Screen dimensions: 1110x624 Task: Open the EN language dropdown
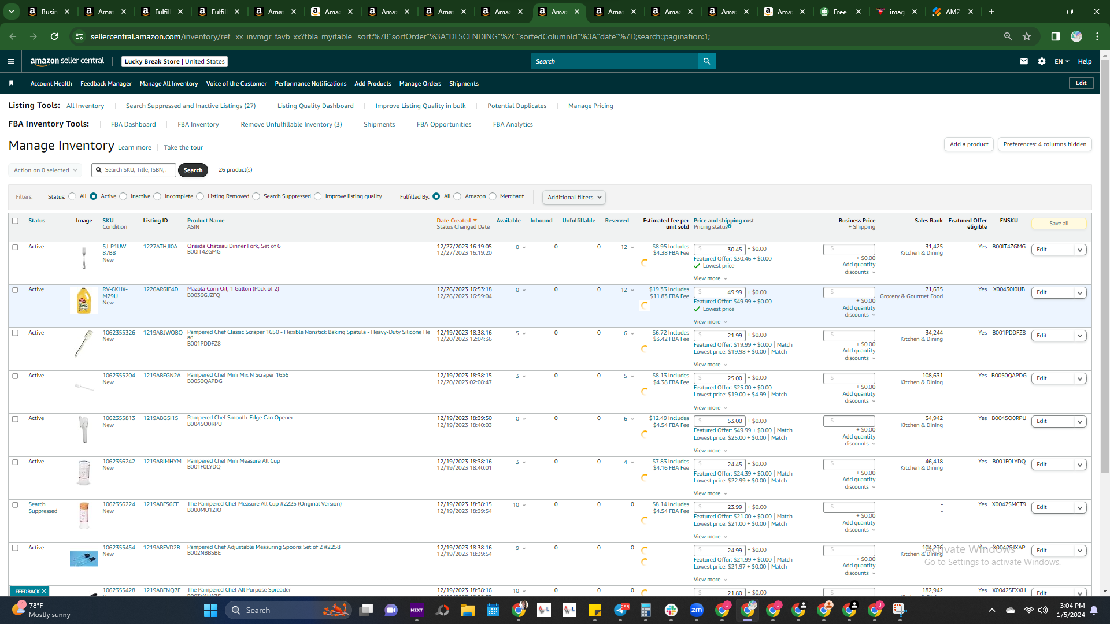[1061, 61]
